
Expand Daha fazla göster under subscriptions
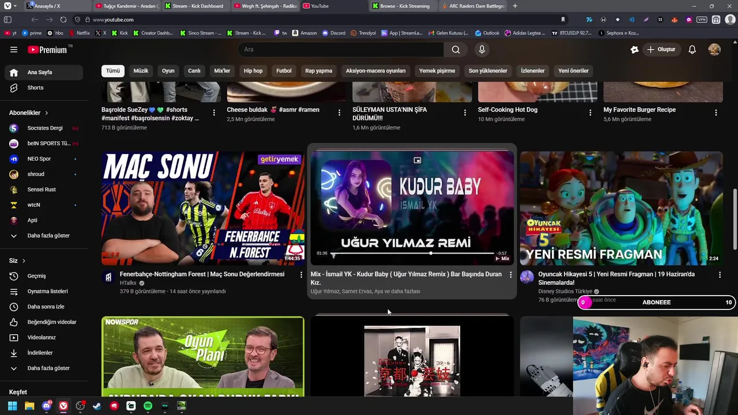point(44,236)
